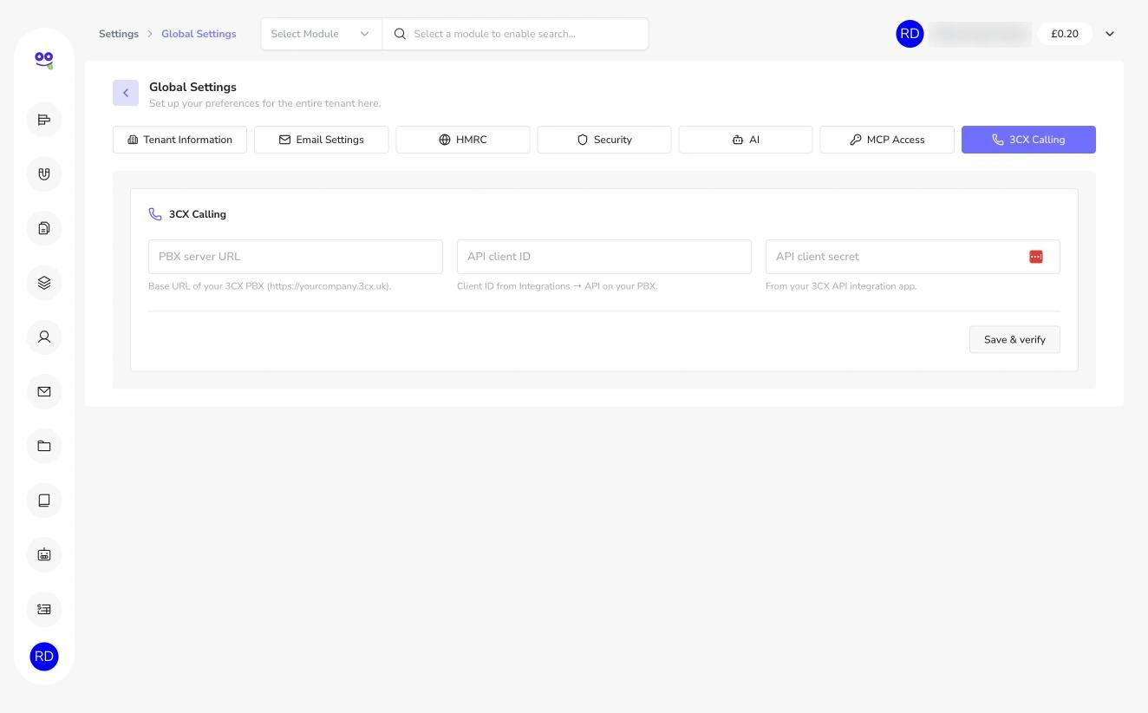Open the billing icon in the sidebar
The height and width of the screenshot is (713, 1148).
[x=44, y=609]
